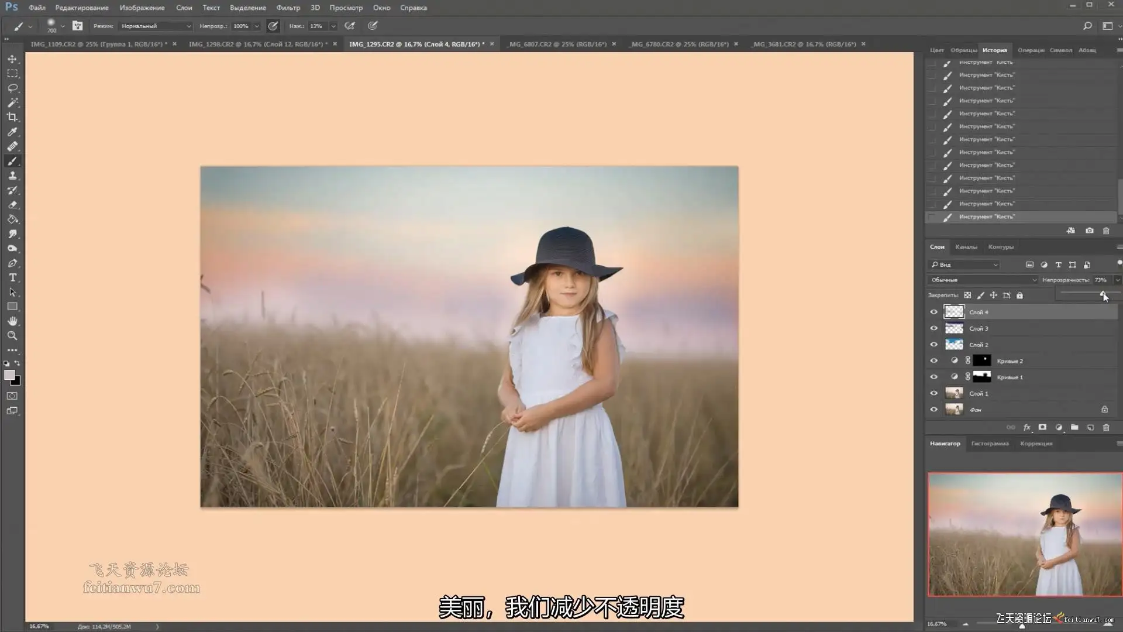Hide the Слой 1 layer

[x=934, y=393]
